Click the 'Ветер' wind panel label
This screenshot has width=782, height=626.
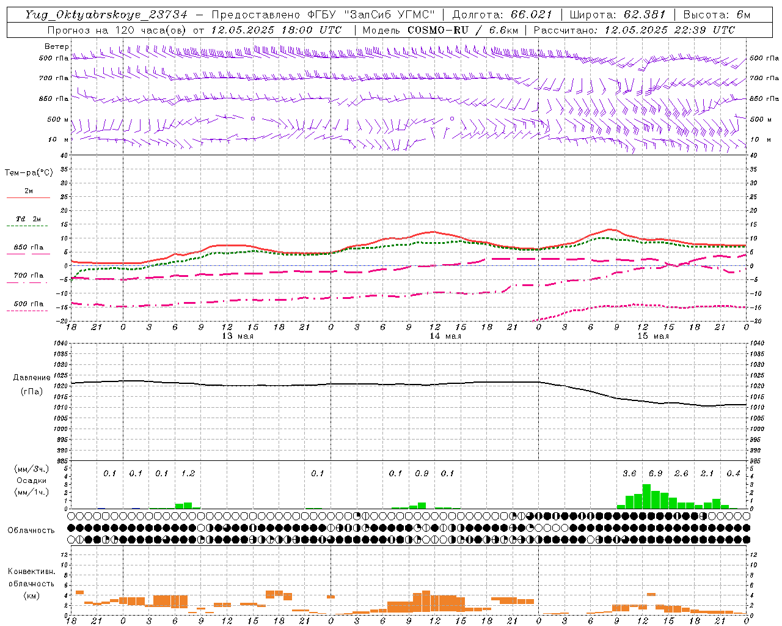(57, 46)
